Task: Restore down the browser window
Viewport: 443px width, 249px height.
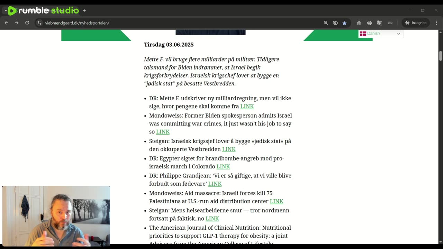Action: click(x=423, y=10)
